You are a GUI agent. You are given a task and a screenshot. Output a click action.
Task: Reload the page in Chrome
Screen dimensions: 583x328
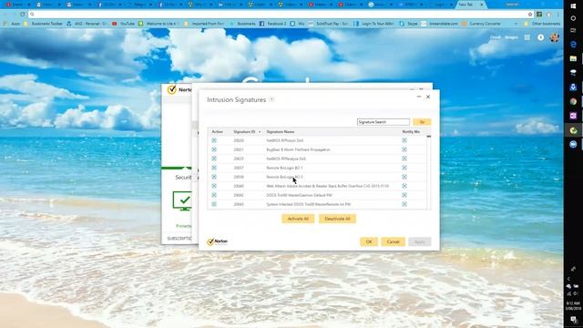point(22,15)
